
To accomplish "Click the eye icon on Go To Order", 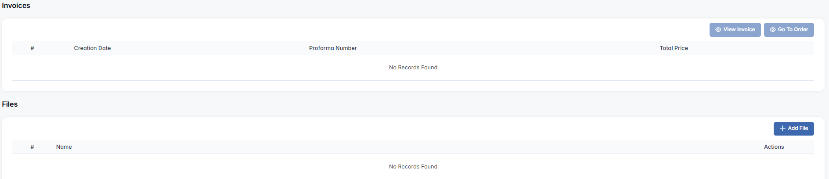I will click(773, 30).
